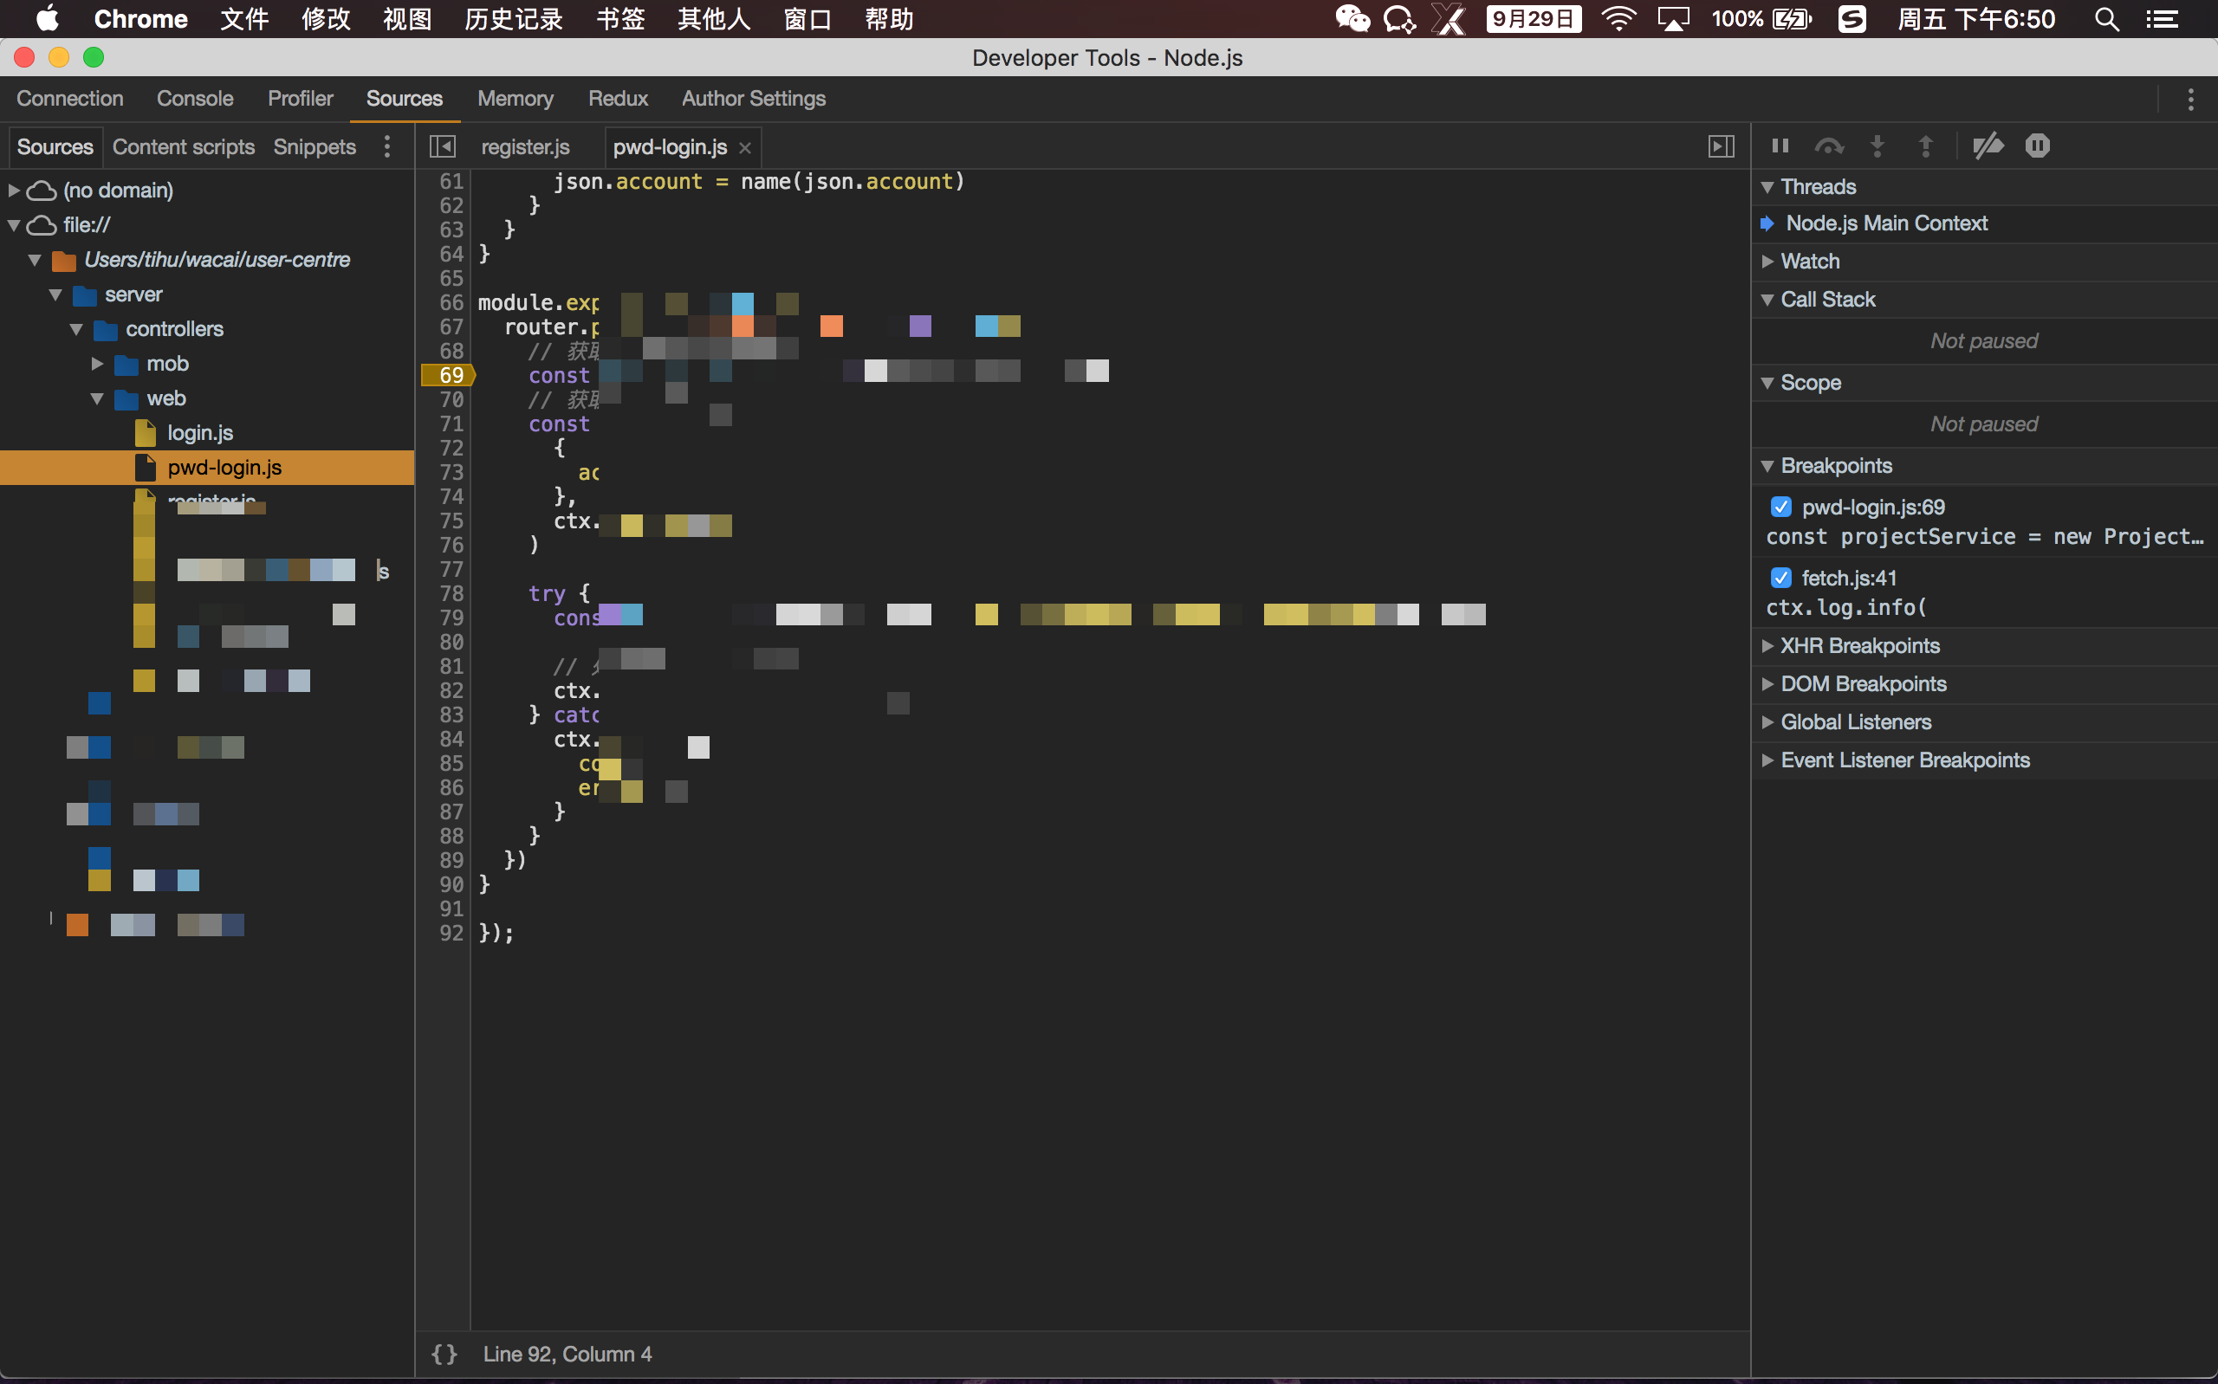Toggle pause on exceptions button
Image resolution: width=2218 pixels, height=1384 pixels.
pyautogui.click(x=2038, y=146)
